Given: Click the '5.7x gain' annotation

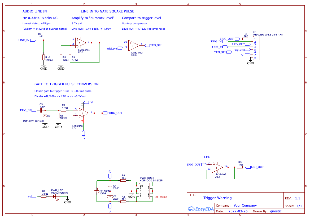Looking at the screenshot, I should (77, 24).
